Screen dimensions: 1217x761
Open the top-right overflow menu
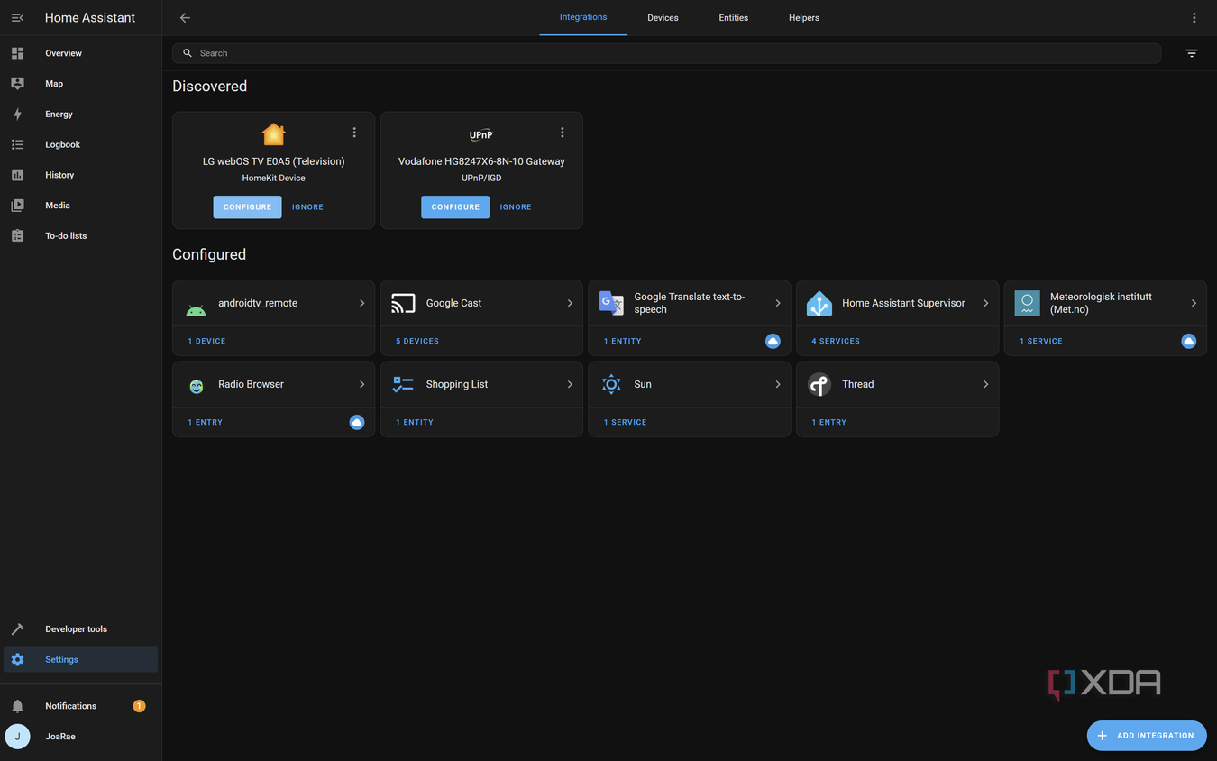[x=1194, y=17]
